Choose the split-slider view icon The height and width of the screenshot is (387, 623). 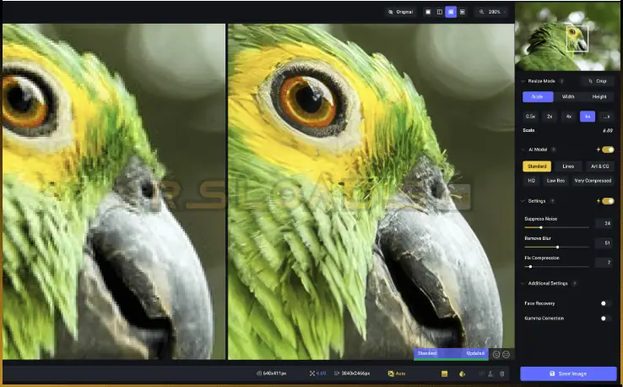coord(439,12)
